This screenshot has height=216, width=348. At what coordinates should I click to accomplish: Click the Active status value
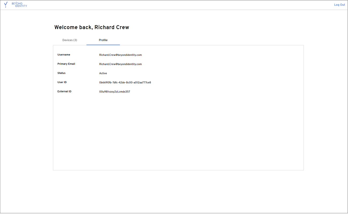tap(103, 73)
